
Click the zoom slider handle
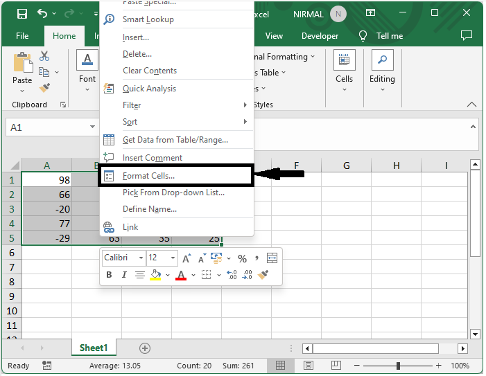[x=398, y=366]
